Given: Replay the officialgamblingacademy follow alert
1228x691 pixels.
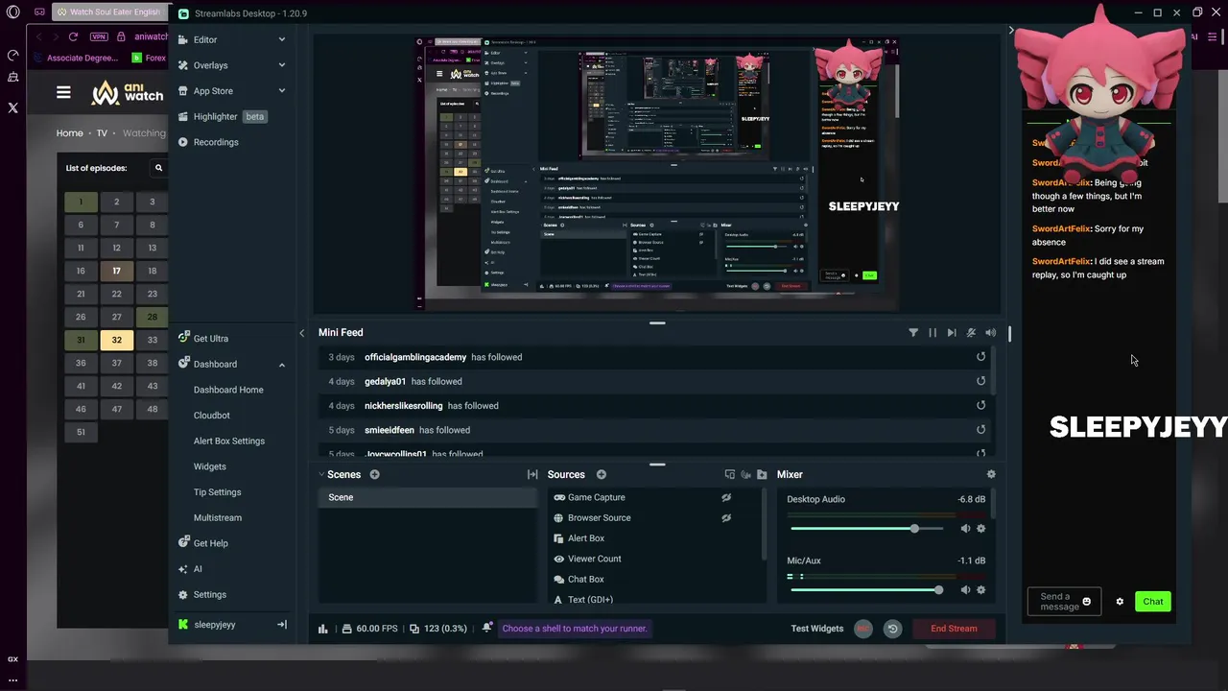Looking at the screenshot, I should pyautogui.click(x=980, y=357).
